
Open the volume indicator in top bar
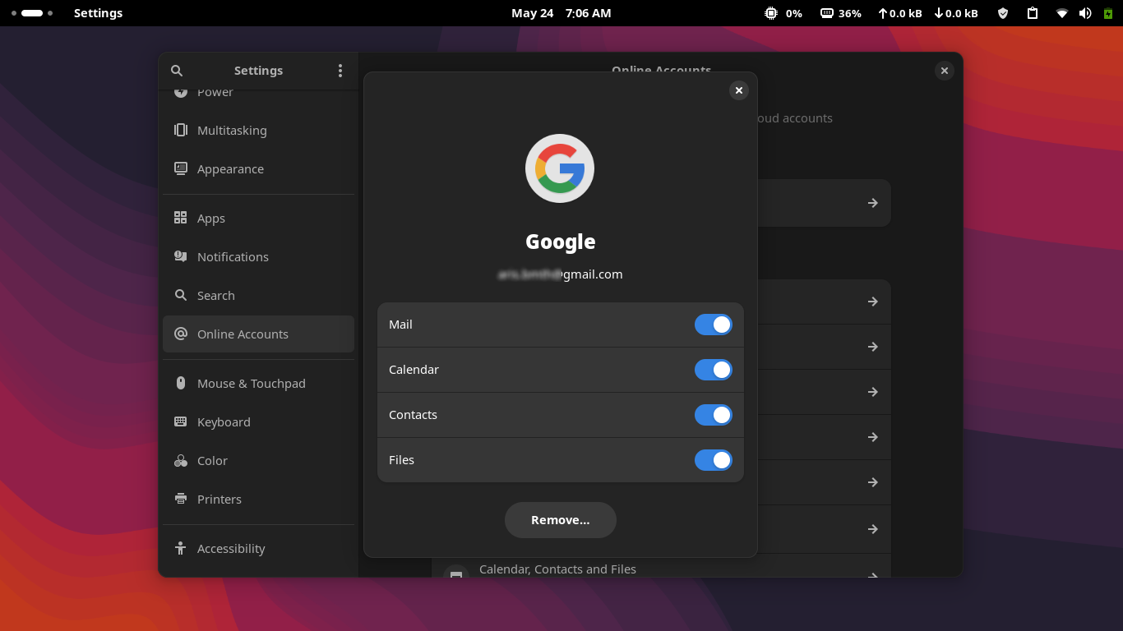[1085, 13]
